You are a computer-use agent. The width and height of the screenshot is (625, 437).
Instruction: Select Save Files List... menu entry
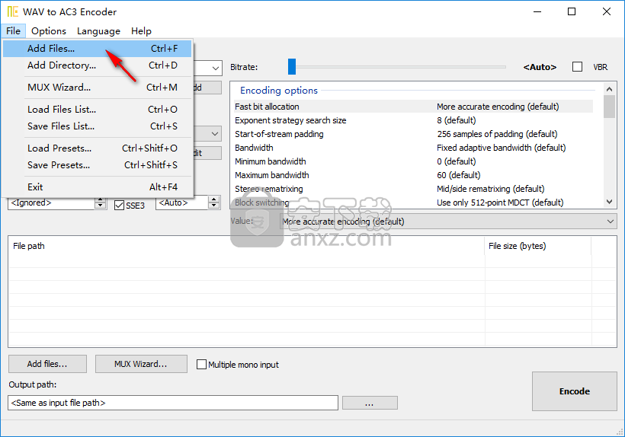coord(98,126)
